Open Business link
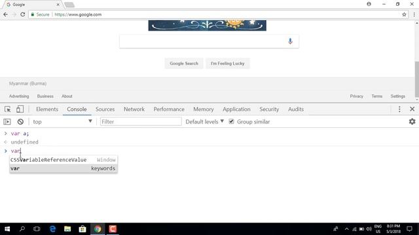The height and width of the screenshot is (235, 419). click(x=45, y=96)
